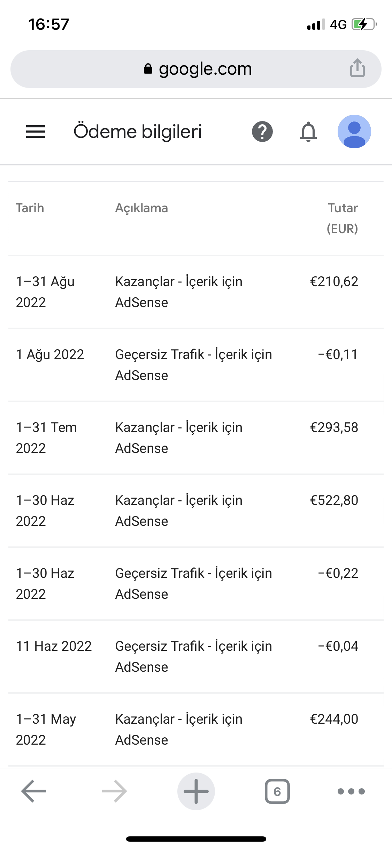Open the tab switcher showing 6 tabs

277,791
